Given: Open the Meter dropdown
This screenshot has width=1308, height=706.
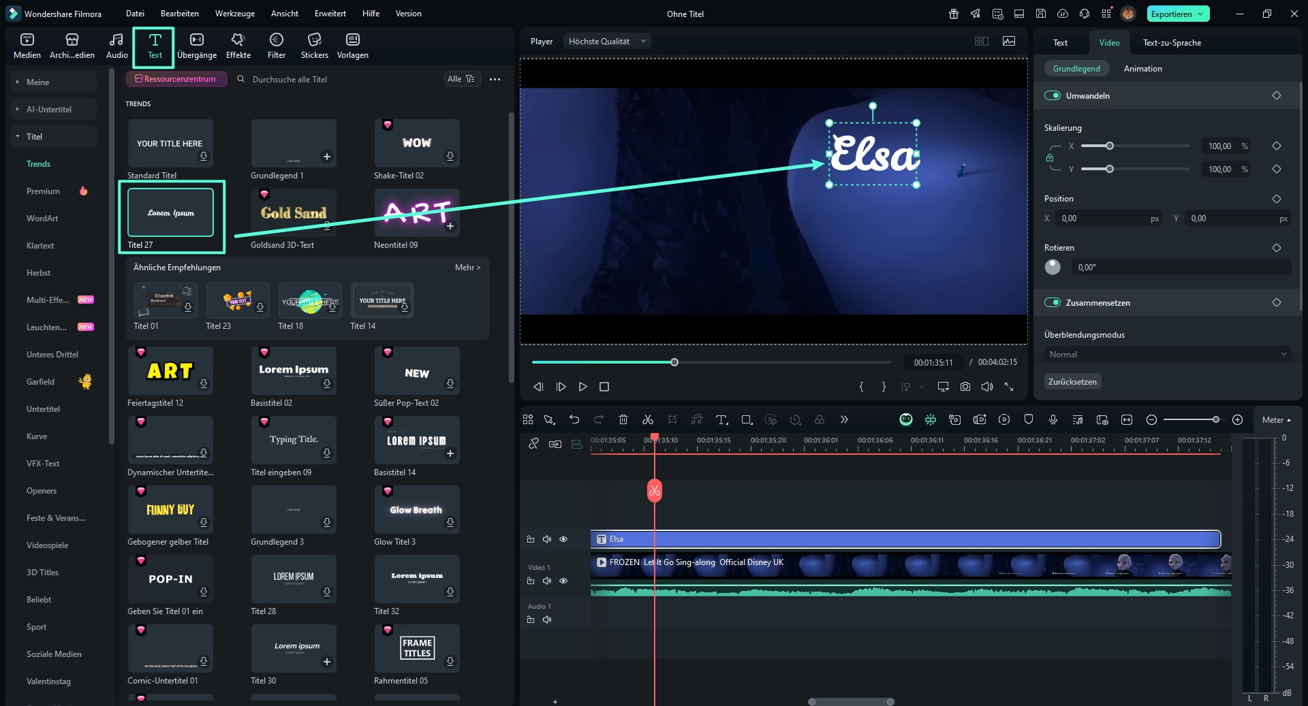Looking at the screenshot, I should point(1276,420).
